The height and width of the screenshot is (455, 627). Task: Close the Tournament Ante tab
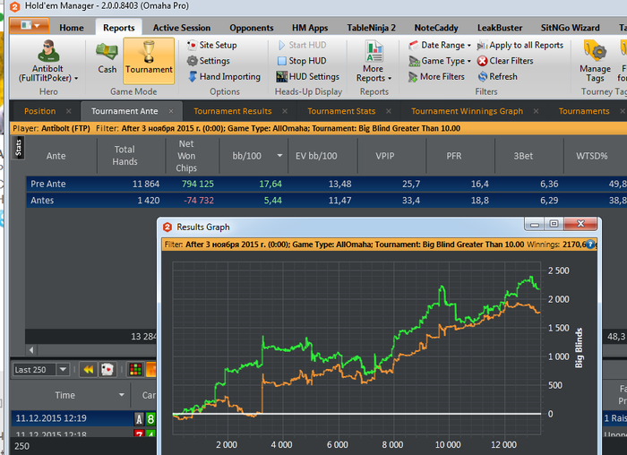(171, 111)
